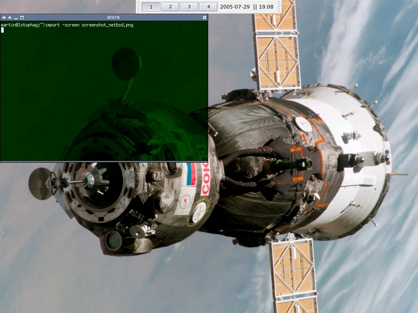
Task: Click the date 2005-07-29 in the panel
Action: coord(235,7)
